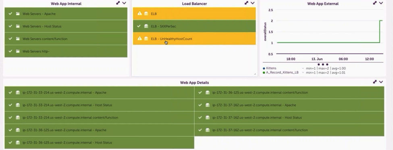
Task: Click the server icon for ip-172-31-37-162 Host Status
Action: pos(208,117)
